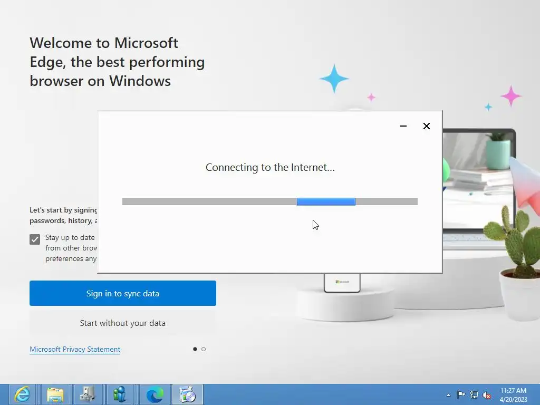
Task: Open network status tray icon
Action: click(474, 394)
